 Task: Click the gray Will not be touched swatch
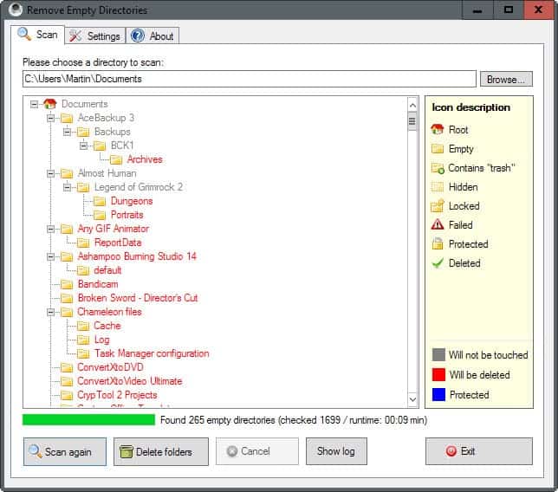click(x=438, y=354)
